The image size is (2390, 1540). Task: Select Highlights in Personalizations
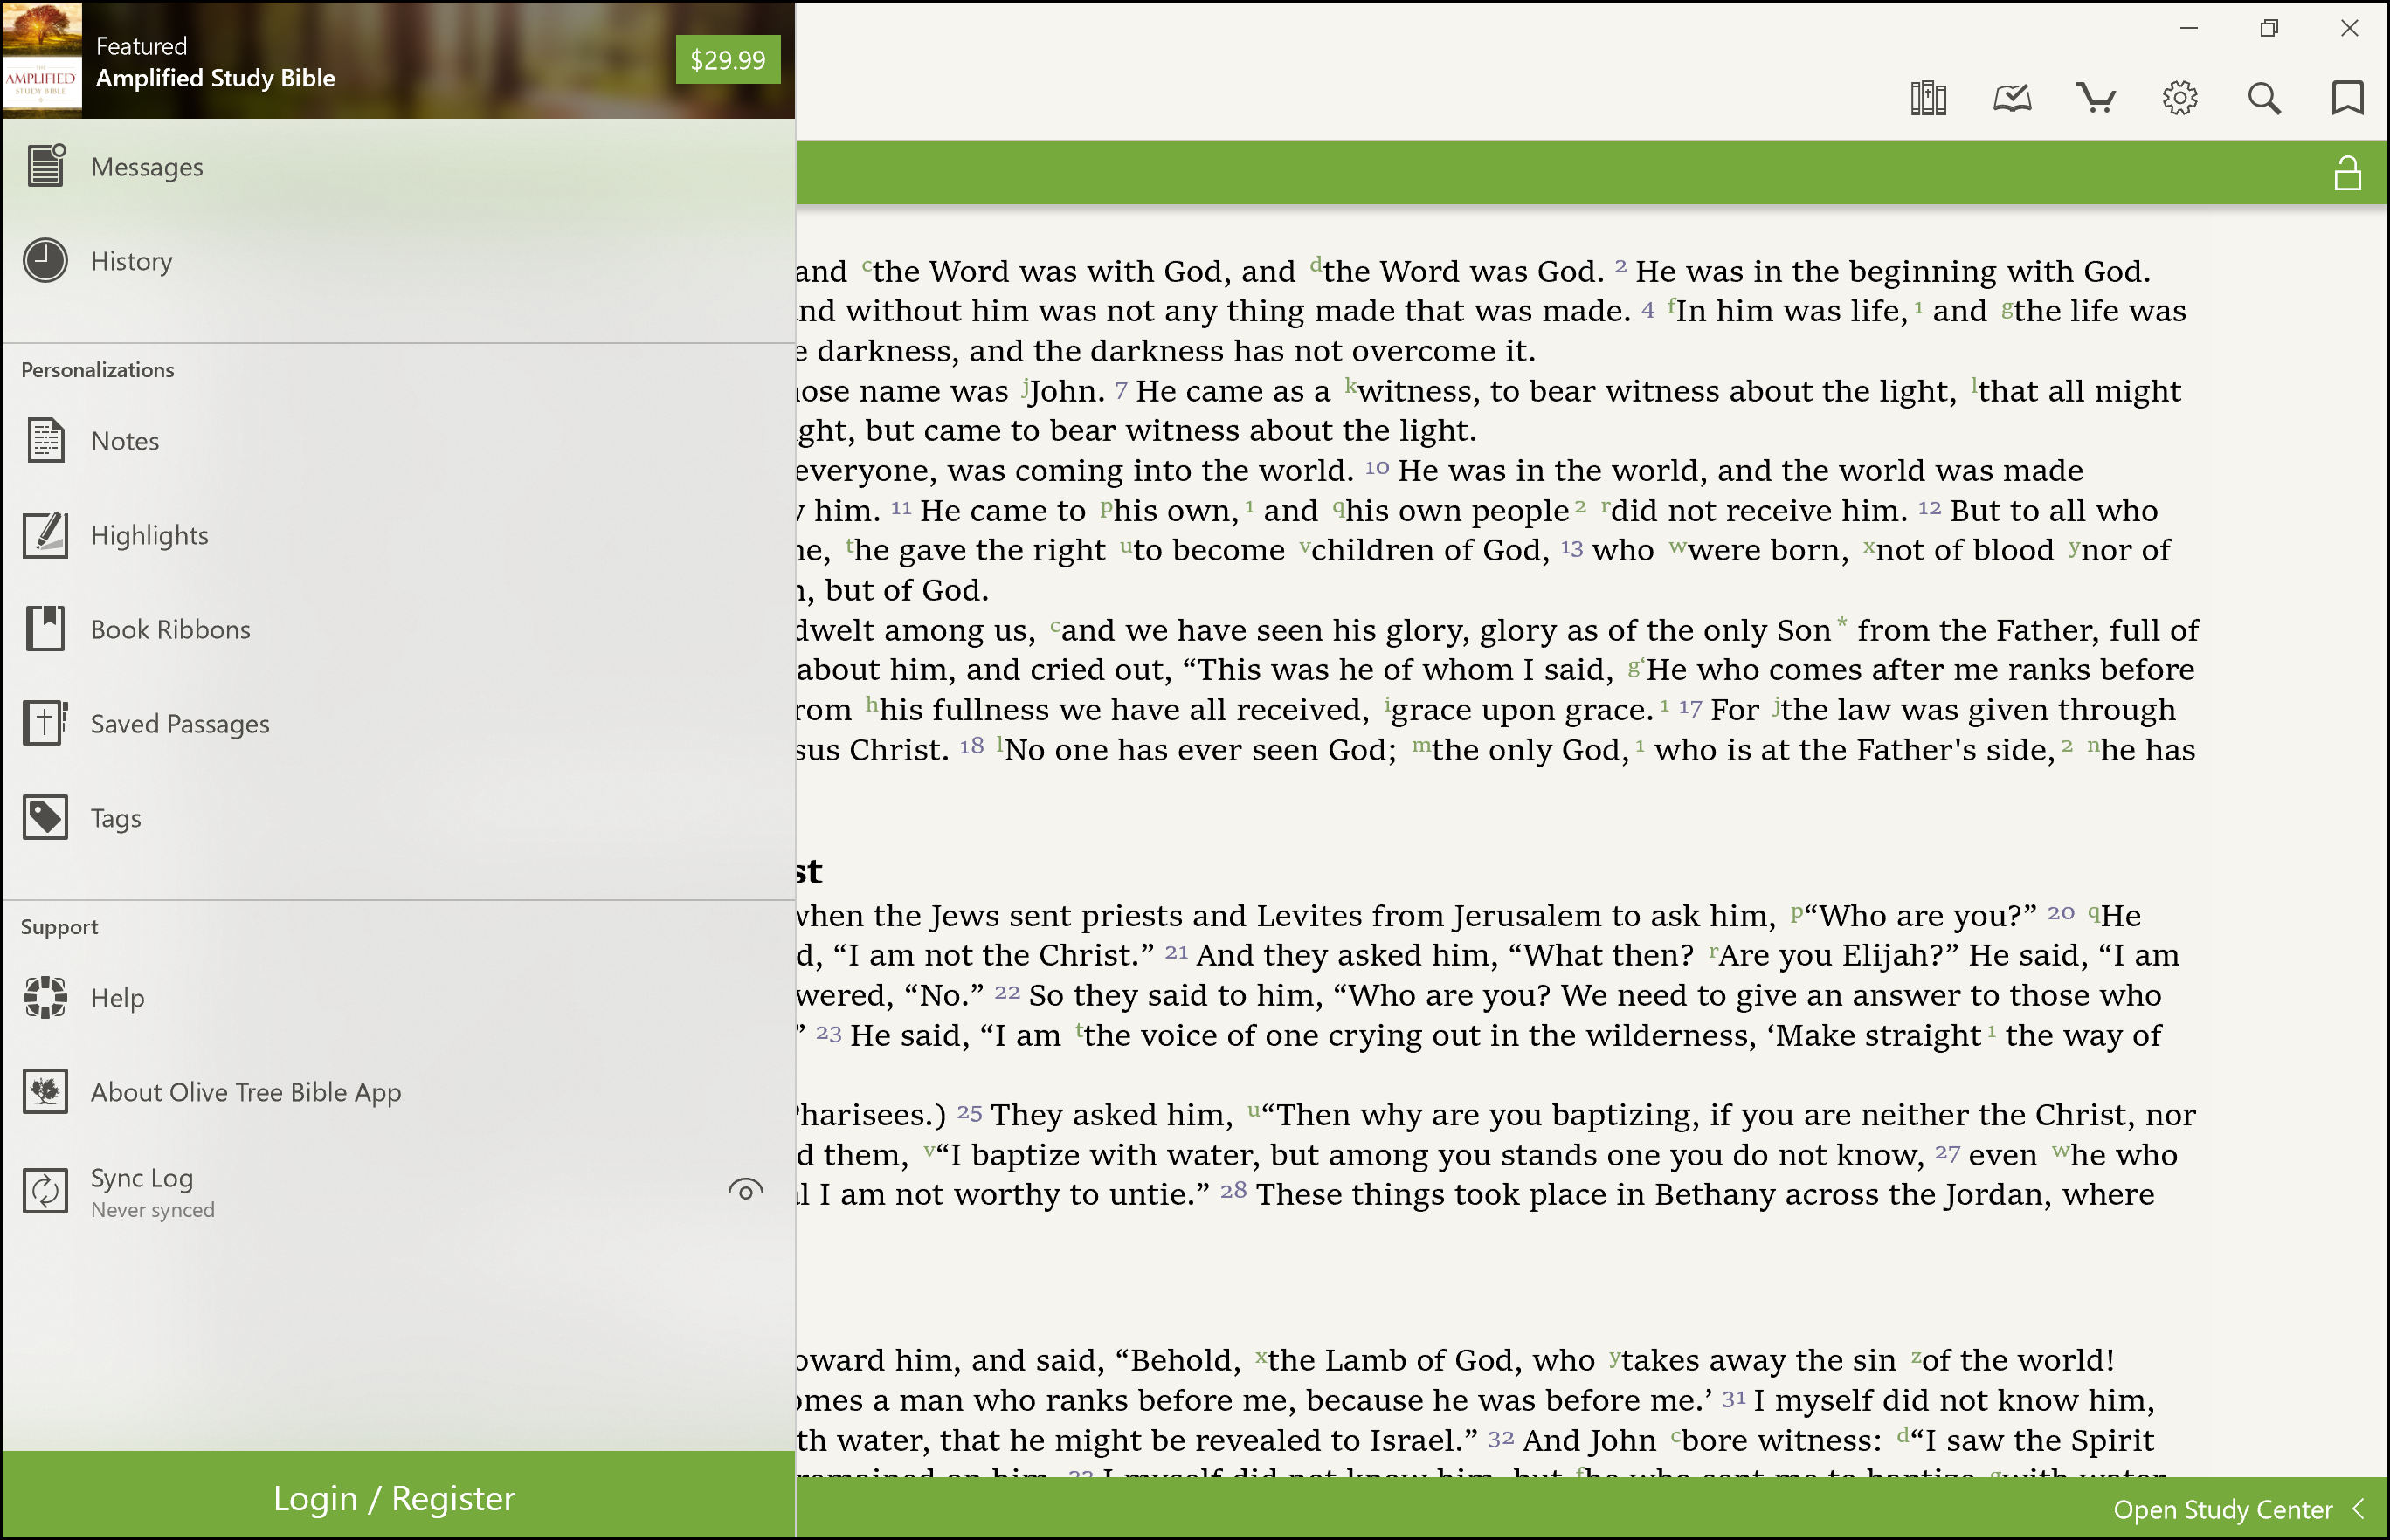(x=149, y=536)
